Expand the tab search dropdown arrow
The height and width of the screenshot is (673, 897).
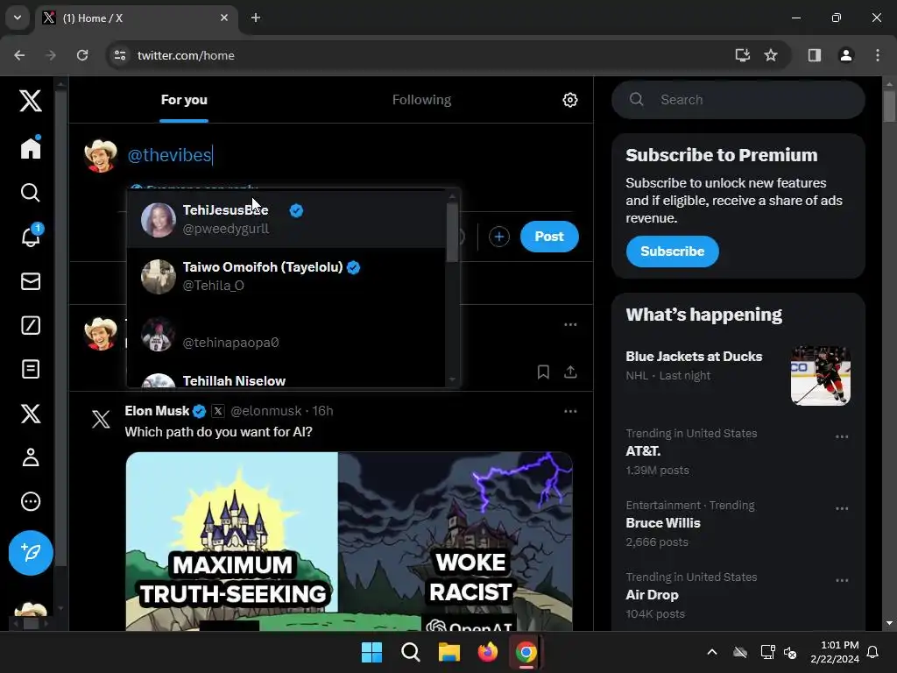(18, 18)
